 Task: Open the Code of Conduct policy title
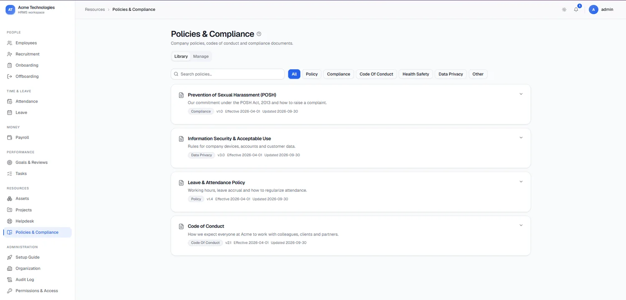(x=206, y=226)
